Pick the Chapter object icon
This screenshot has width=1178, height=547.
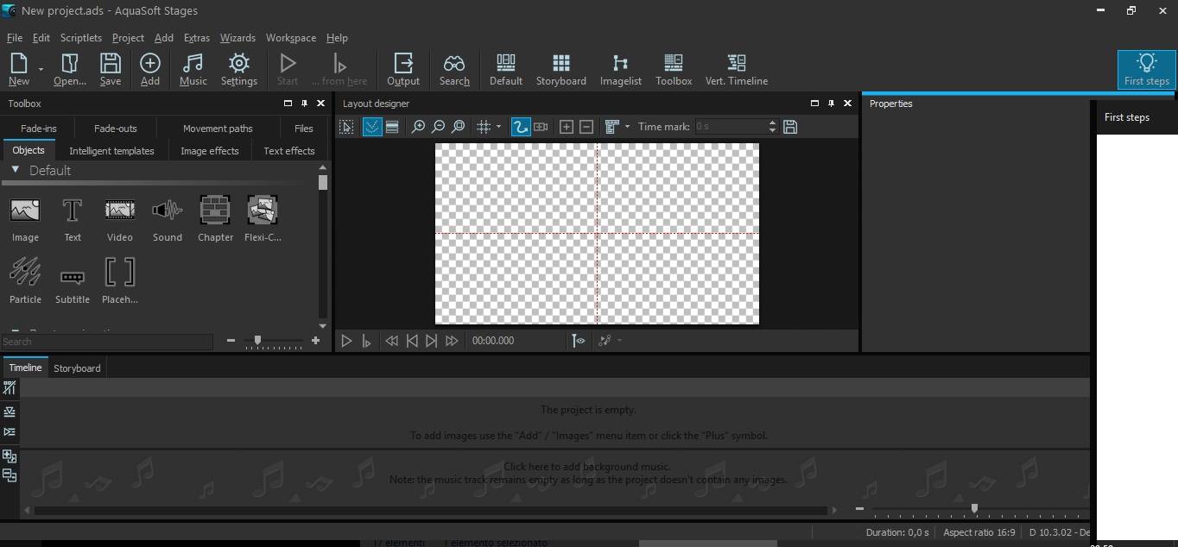[215, 218]
